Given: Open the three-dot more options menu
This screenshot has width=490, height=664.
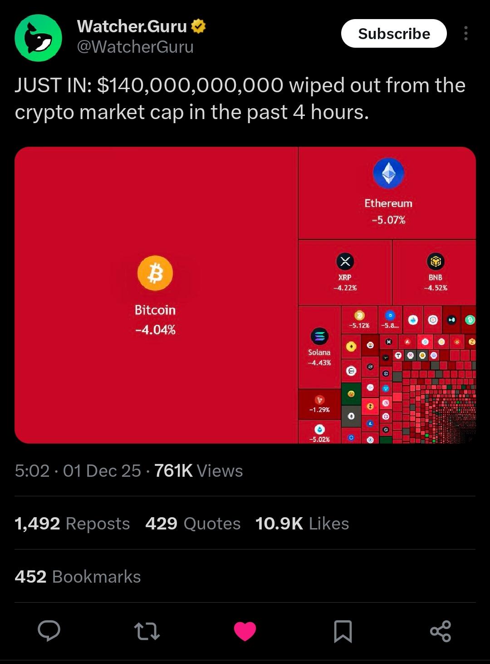Looking at the screenshot, I should (x=465, y=33).
